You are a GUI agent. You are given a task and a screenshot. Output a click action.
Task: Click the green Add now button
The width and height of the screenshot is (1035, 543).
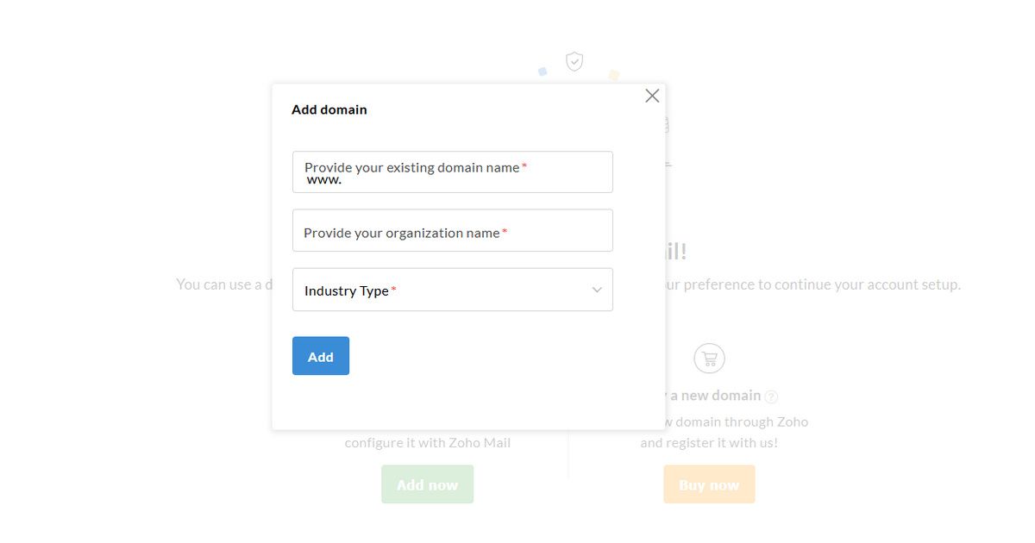click(427, 484)
